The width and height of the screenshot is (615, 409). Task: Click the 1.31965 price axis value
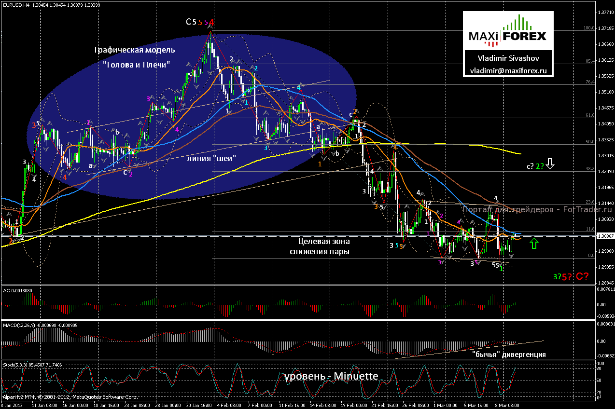click(x=605, y=188)
